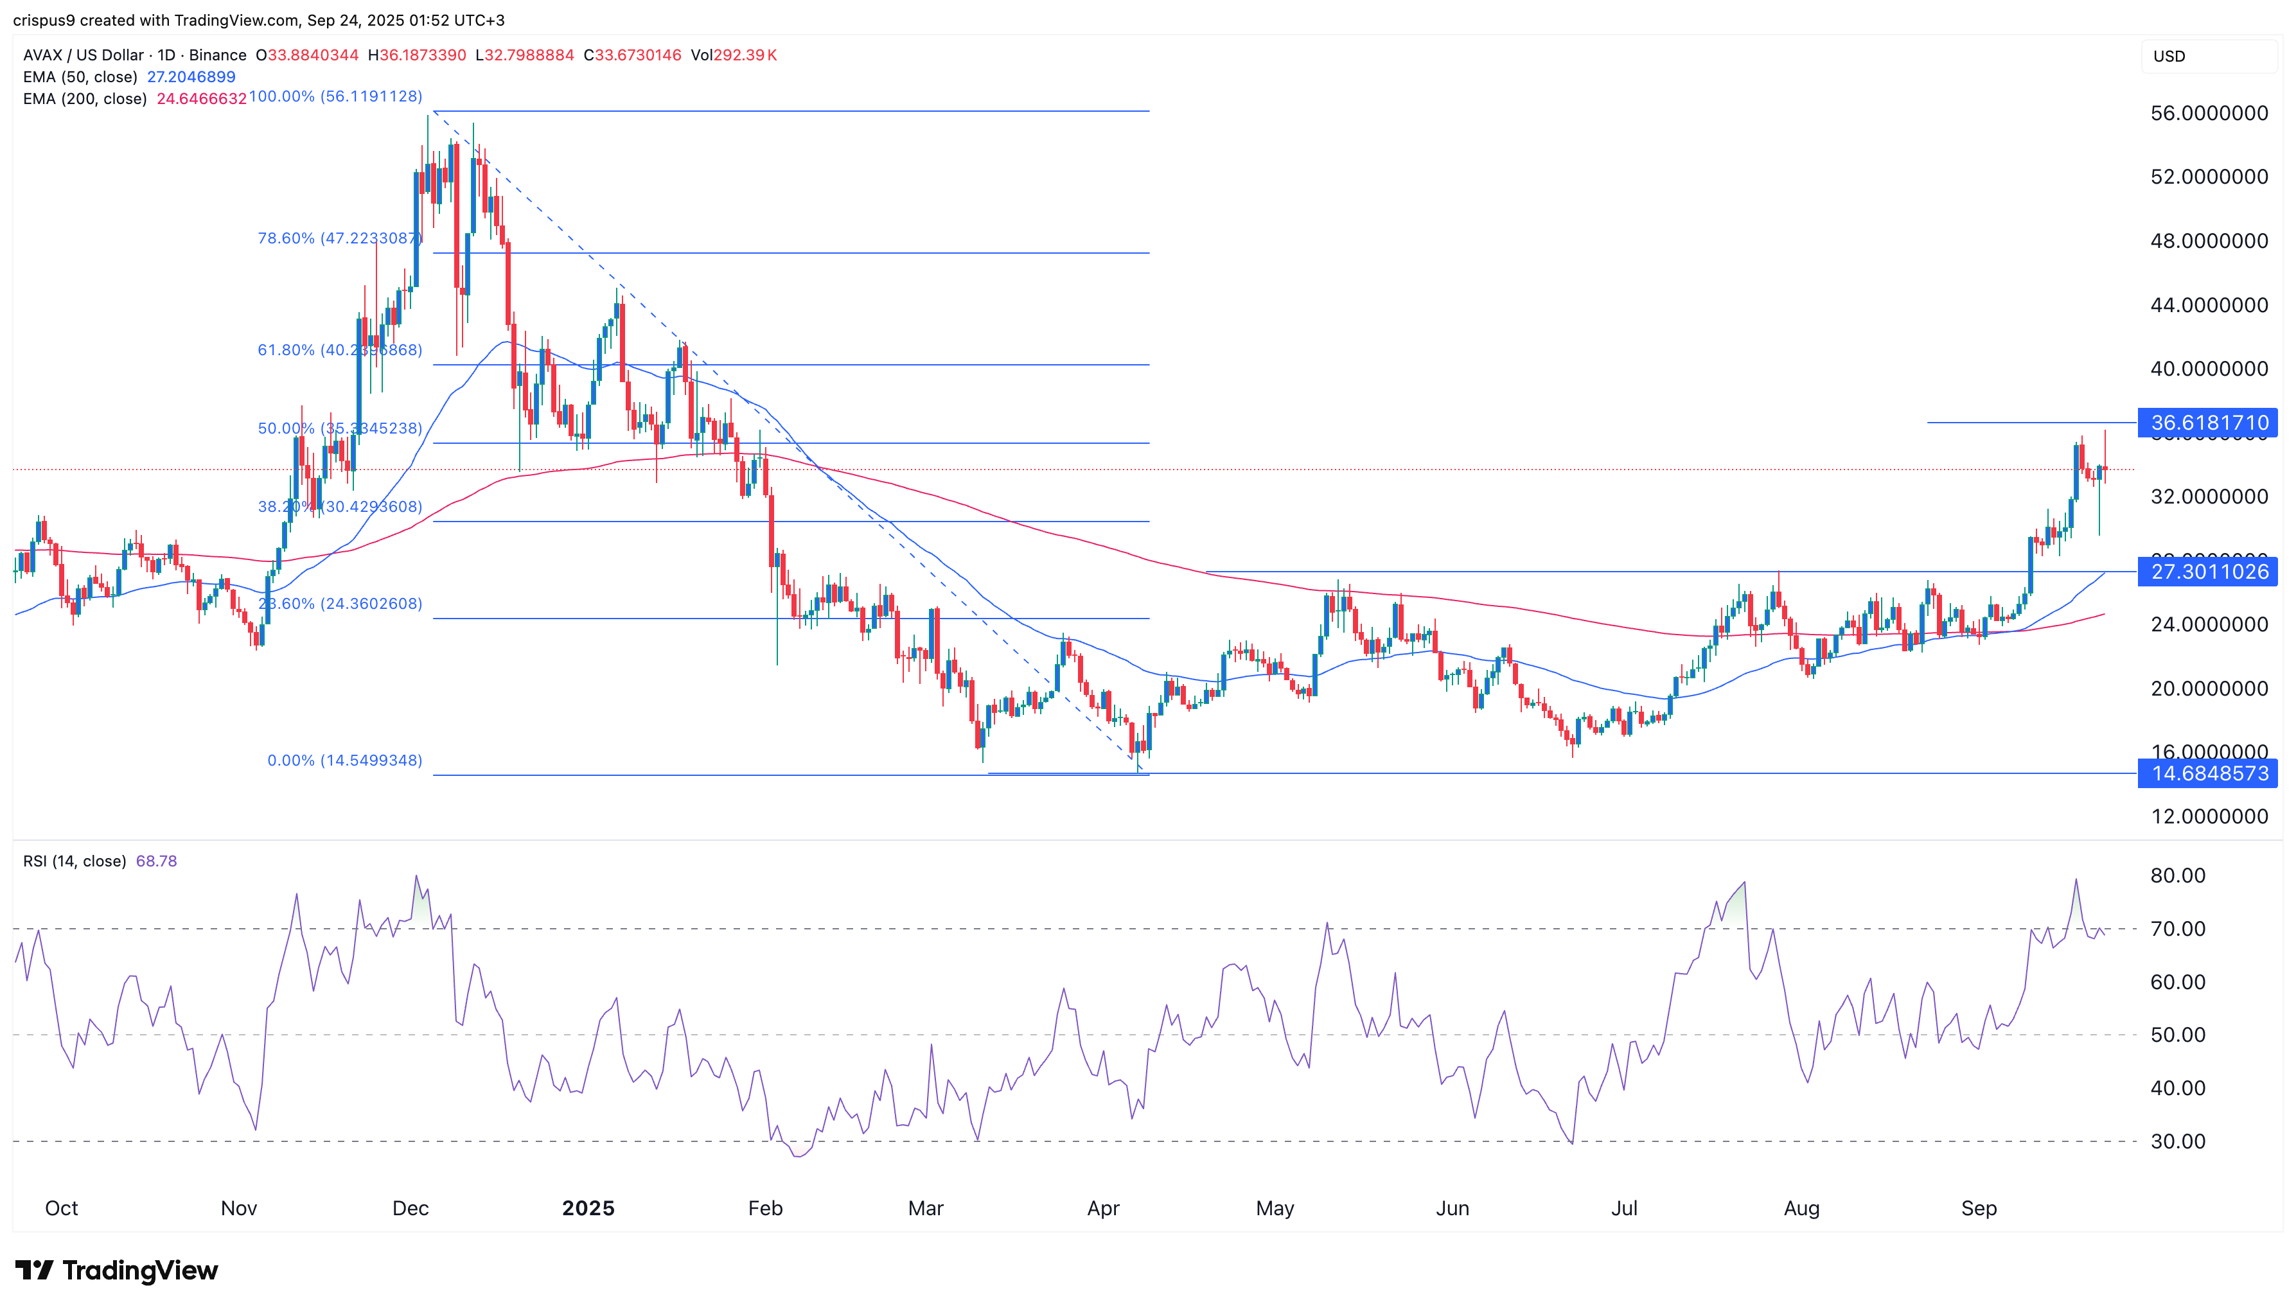Click the RSI 30.00 scale value
This screenshot has width=2296, height=1309.
point(2177,1141)
